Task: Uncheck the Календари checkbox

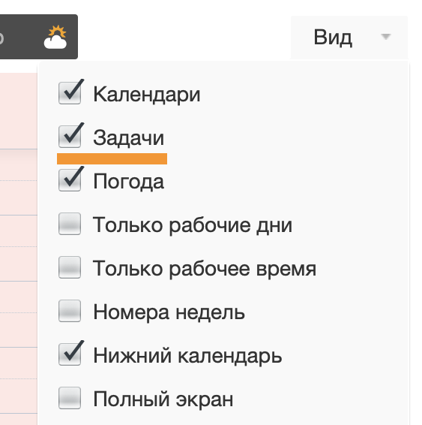Action: pyautogui.click(x=70, y=93)
